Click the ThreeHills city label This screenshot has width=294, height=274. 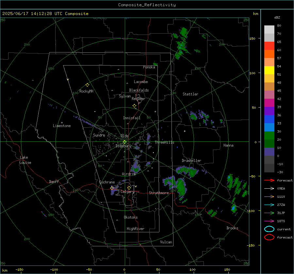pos(164,142)
